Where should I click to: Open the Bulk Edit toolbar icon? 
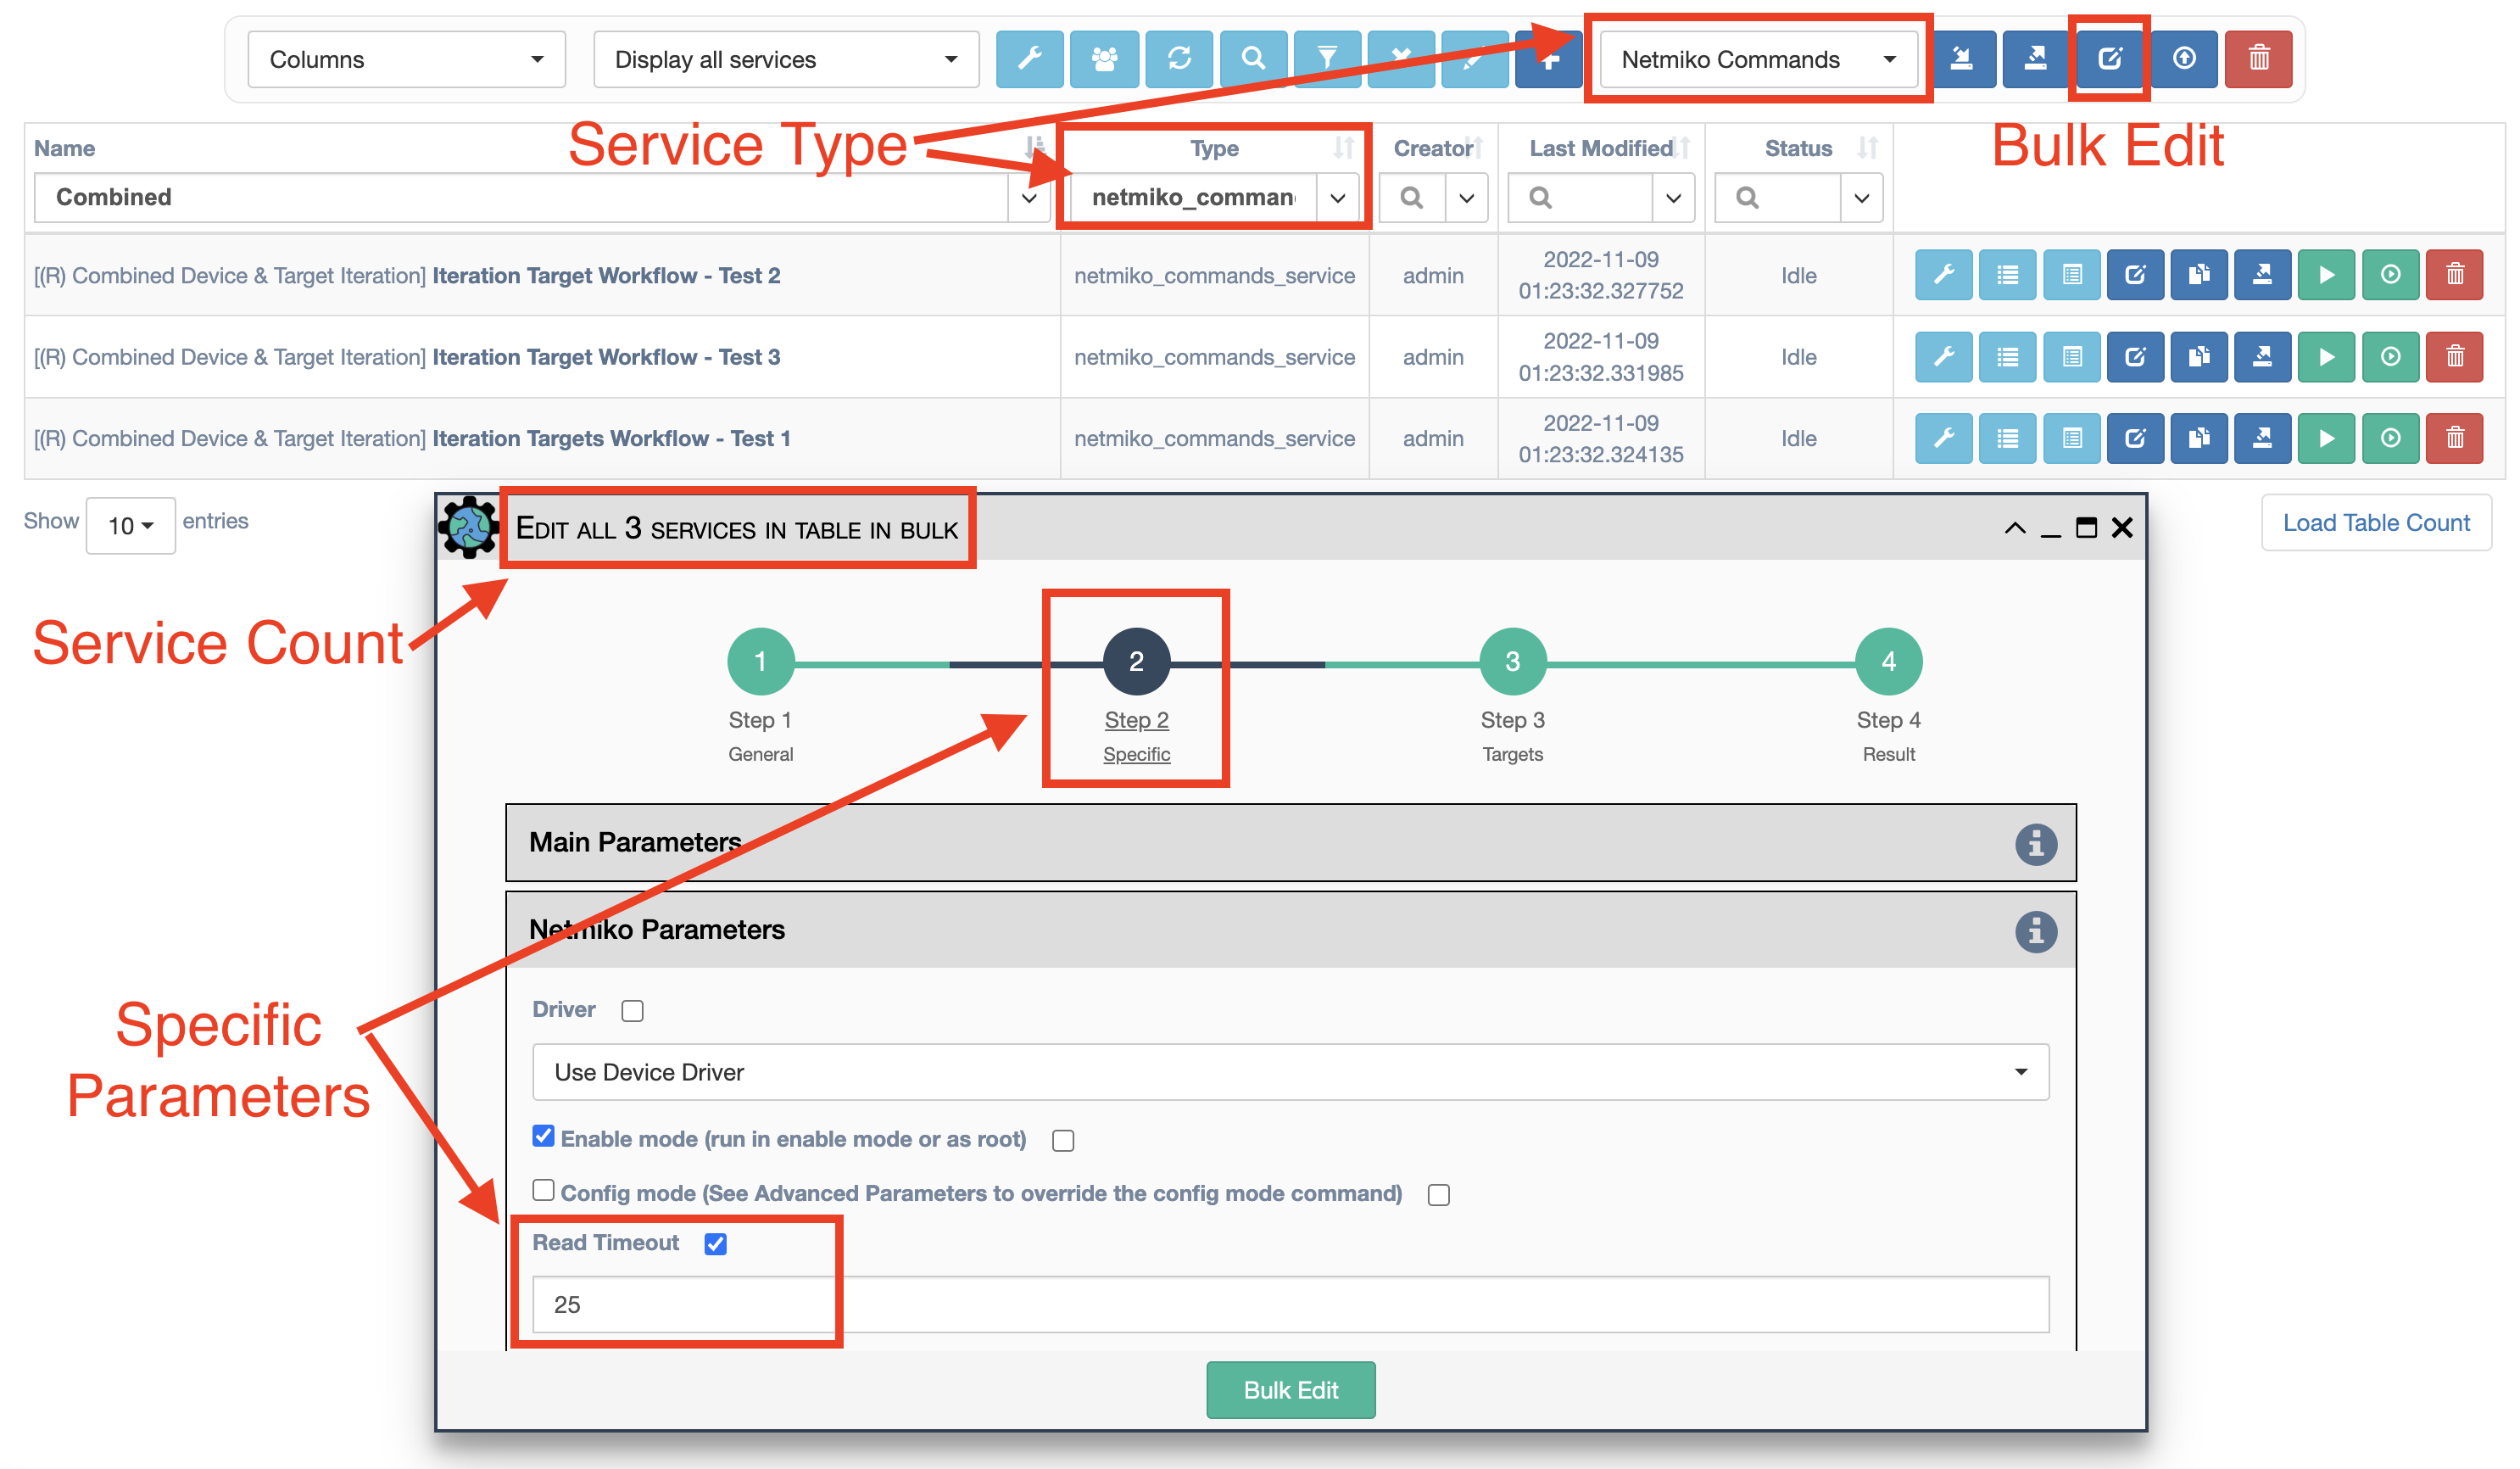pos(2110,59)
